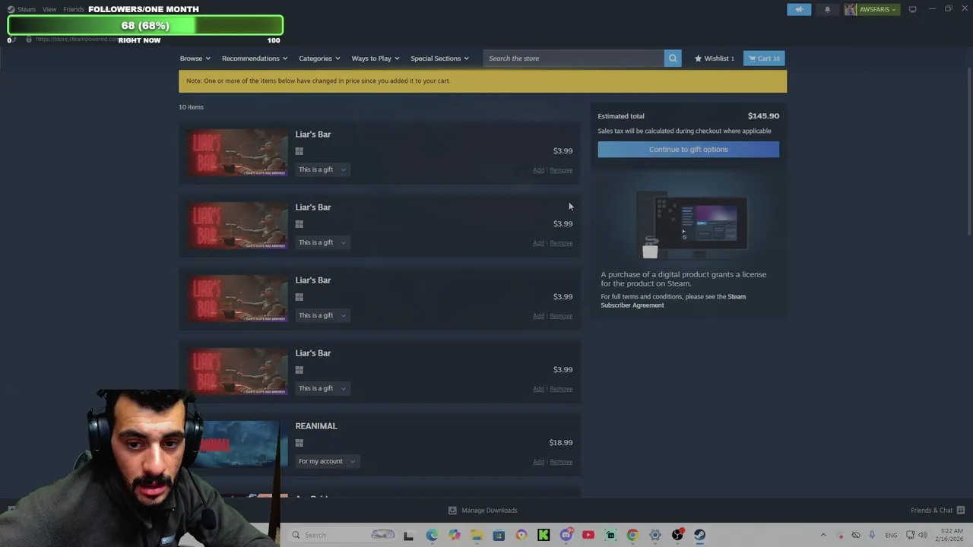Open Settings gear on the taskbar
Screen dimensions: 973x547
[x=655, y=535]
